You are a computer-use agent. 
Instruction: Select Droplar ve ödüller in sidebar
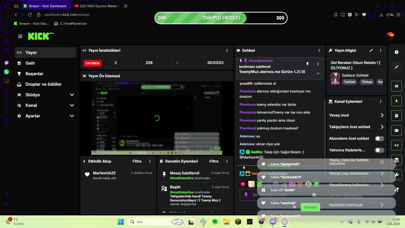46,84
